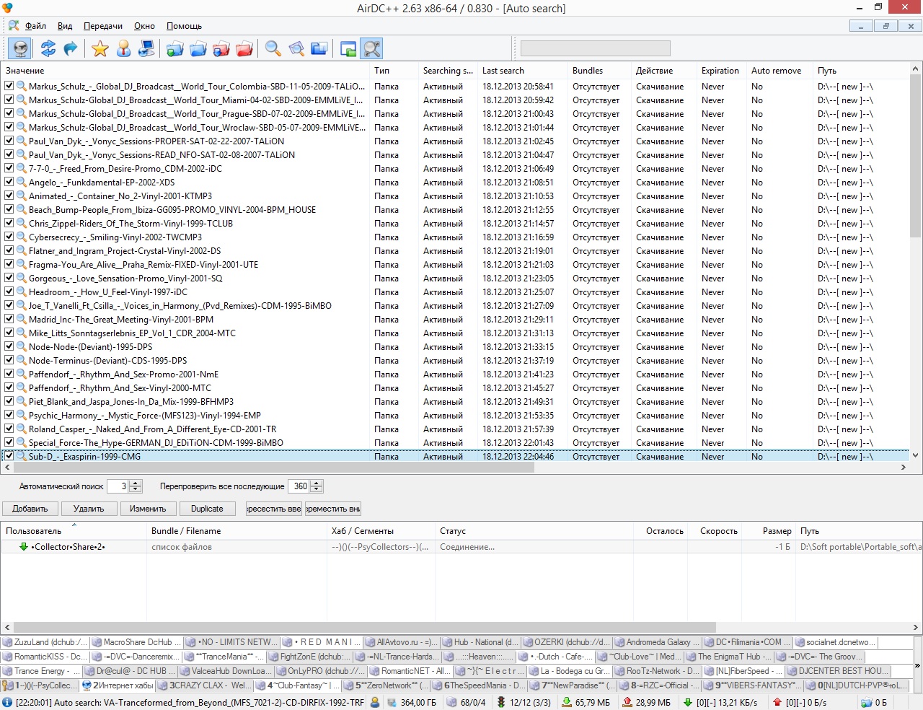Click the Reconnect blue arrows toolbar icon
Screen dimensions: 923x710
pos(48,48)
